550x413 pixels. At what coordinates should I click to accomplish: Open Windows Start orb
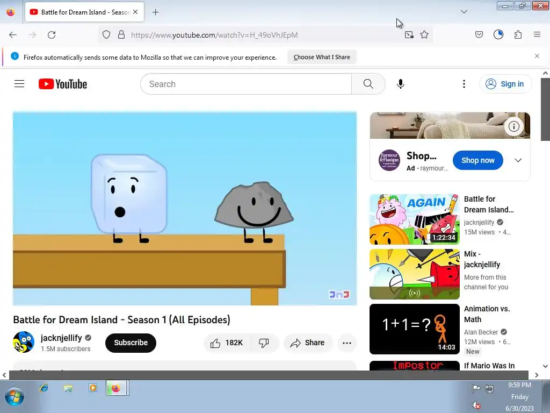pos(15,396)
